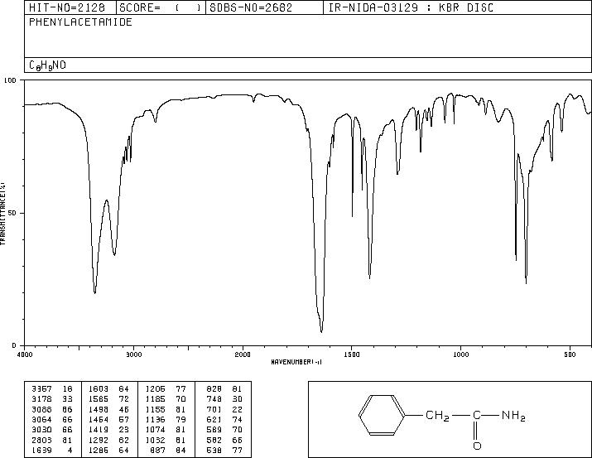Click the deepest spectrum trough near 1639

[321, 330]
